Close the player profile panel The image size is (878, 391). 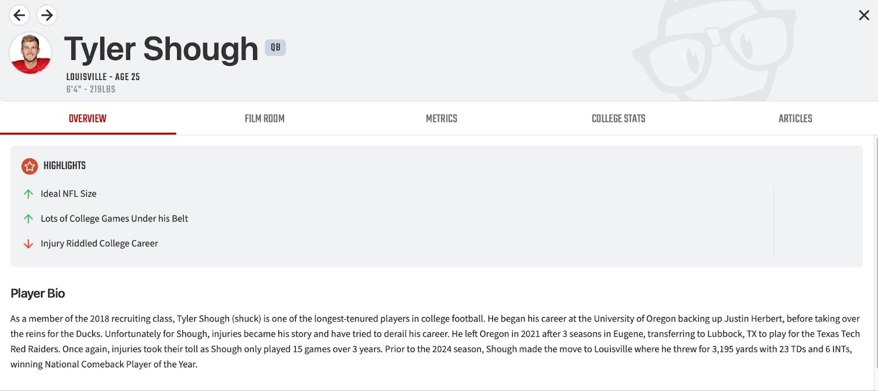click(x=864, y=15)
